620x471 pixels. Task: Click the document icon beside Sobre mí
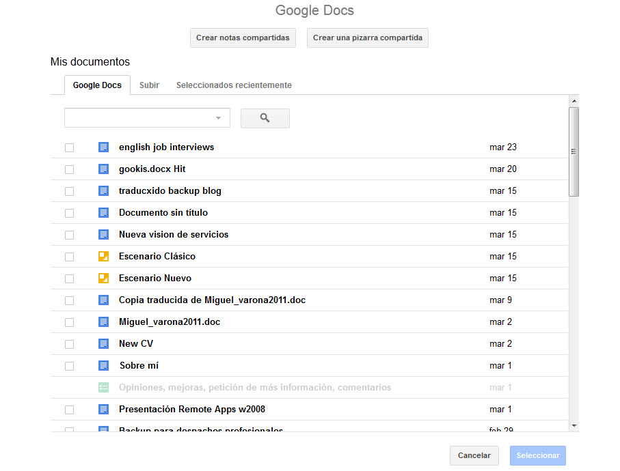pyautogui.click(x=103, y=366)
